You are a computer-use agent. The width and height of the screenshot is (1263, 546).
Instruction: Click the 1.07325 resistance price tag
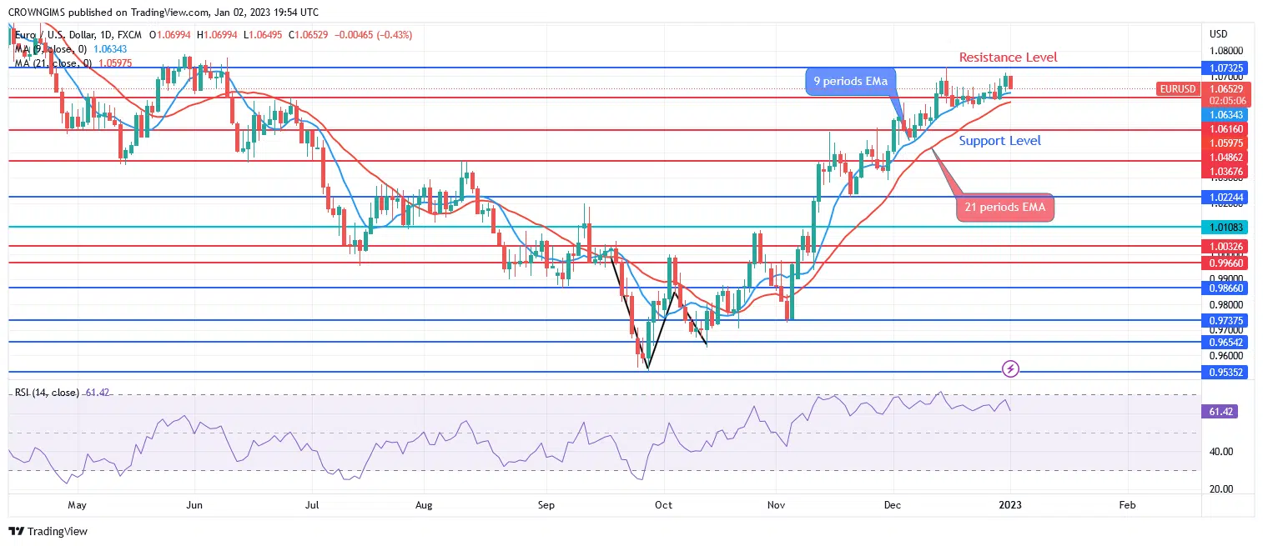tap(1223, 67)
